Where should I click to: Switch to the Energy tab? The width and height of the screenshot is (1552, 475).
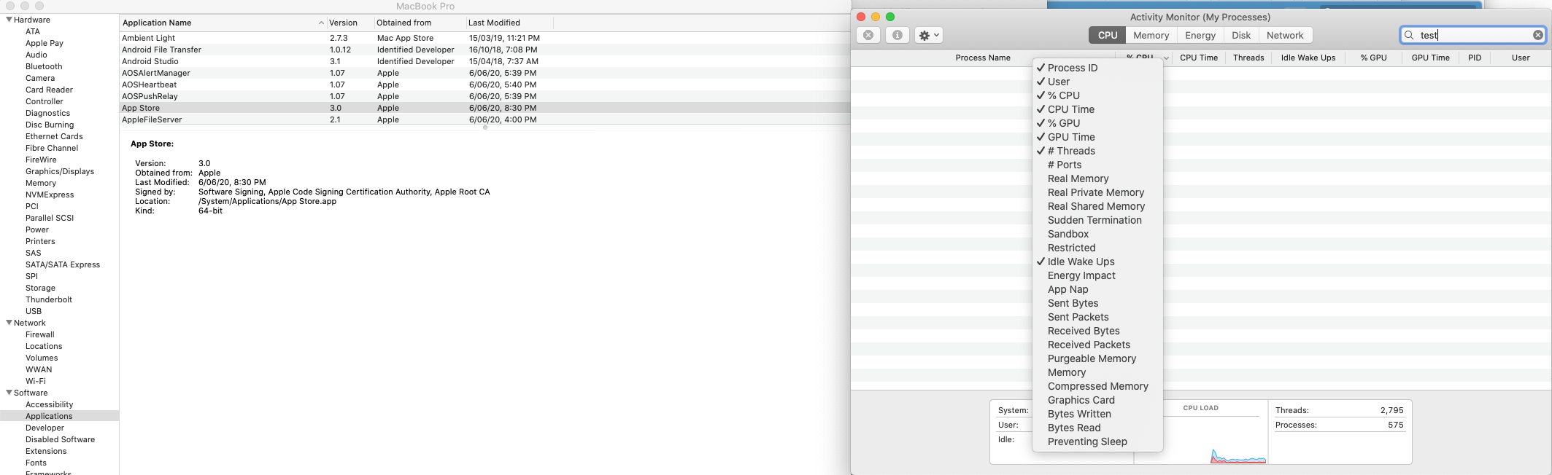pos(1200,35)
